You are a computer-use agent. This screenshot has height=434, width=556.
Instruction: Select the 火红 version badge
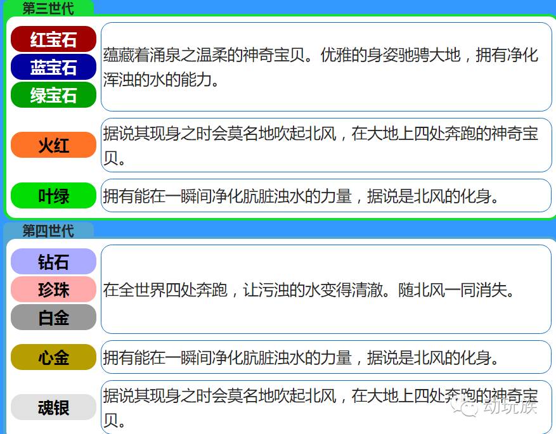[x=53, y=144]
